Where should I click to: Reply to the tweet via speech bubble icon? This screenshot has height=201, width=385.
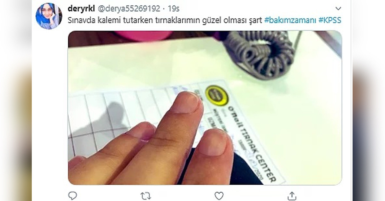point(73,196)
